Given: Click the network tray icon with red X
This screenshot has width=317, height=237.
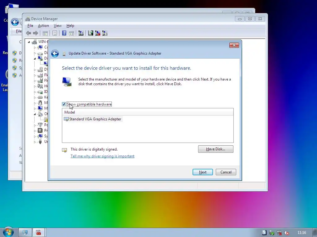Looking at the screenshot, I should tap(279, 233).
